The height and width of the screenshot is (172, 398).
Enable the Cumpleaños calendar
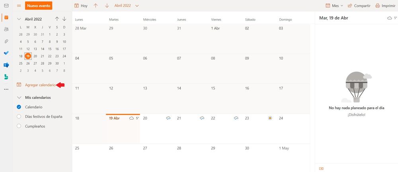[x=19, y=126]
